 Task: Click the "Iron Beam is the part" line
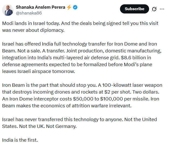click(x=82, y=85)
